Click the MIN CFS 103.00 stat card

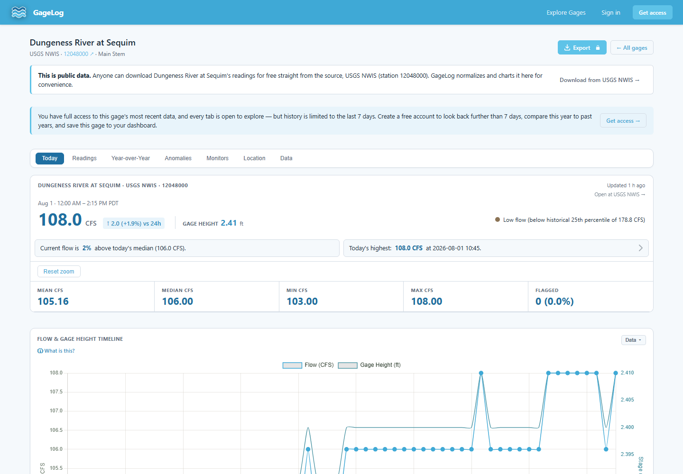[341, 297]
